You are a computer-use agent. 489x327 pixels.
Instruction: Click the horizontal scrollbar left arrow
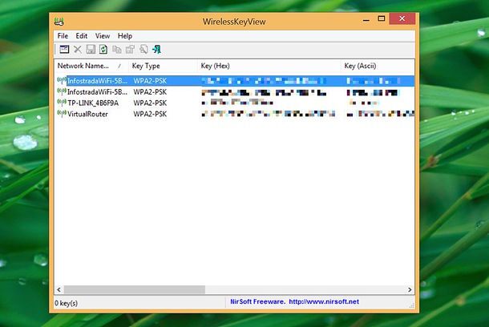[59, 289]
